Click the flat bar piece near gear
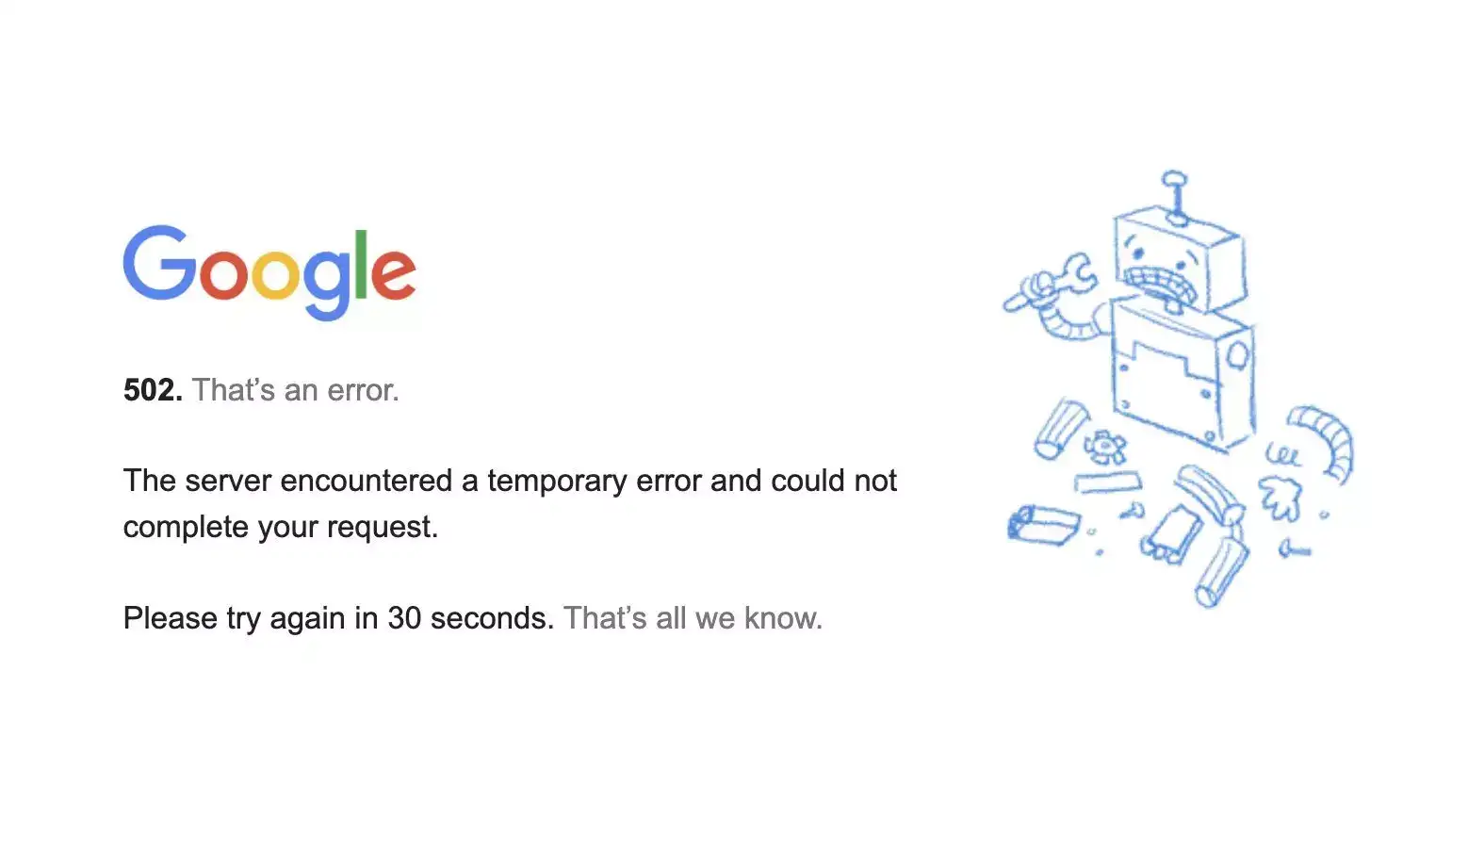The image size is (1468, 850). point(1107,483)
